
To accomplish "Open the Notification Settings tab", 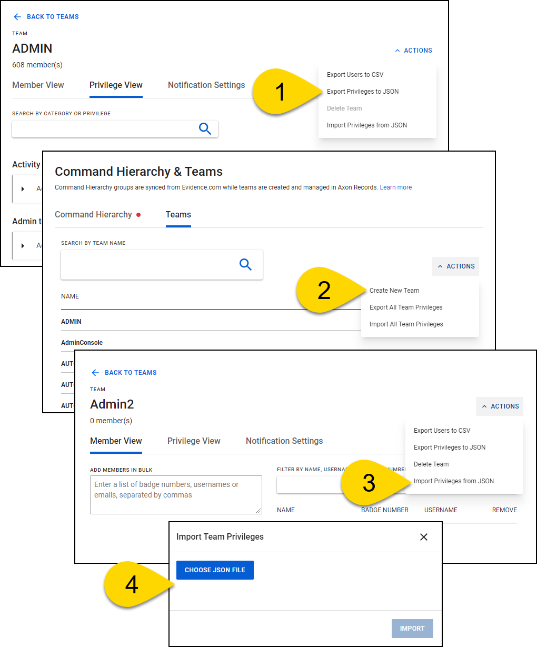I will [284, 441].
